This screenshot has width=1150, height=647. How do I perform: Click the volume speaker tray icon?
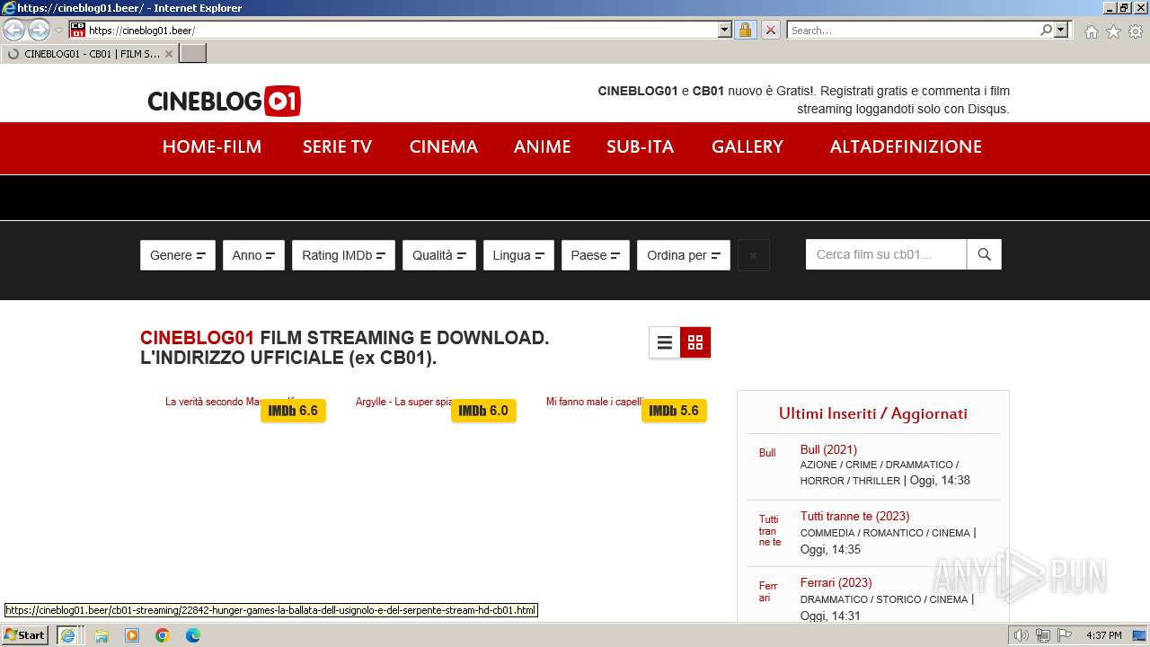point(1021,635)
